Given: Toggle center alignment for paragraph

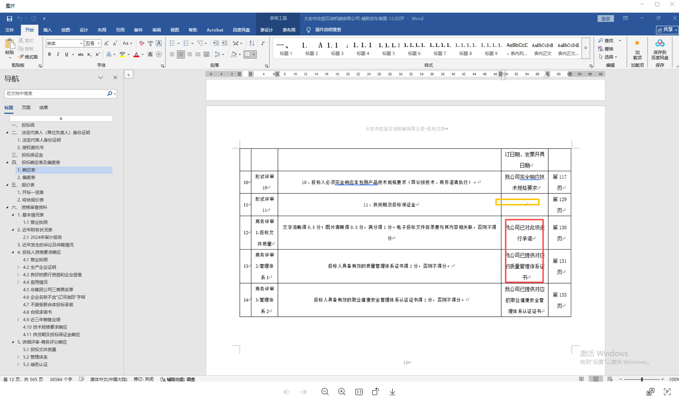Looking at the screenshot, I should 181,55.
